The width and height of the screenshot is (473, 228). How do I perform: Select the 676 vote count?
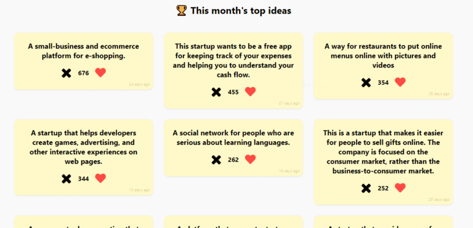coord(84,73)
